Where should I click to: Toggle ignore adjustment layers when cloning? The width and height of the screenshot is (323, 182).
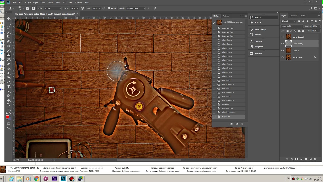(148, 8)
